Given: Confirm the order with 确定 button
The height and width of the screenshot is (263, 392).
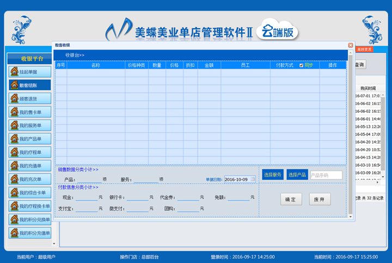Looking at the screenshot, I should [291, 199].
